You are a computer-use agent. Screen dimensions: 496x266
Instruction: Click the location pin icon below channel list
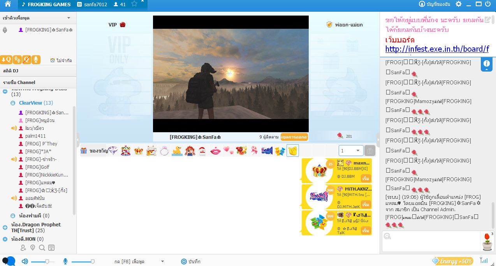pyautogui.click(x=33, y=248)
